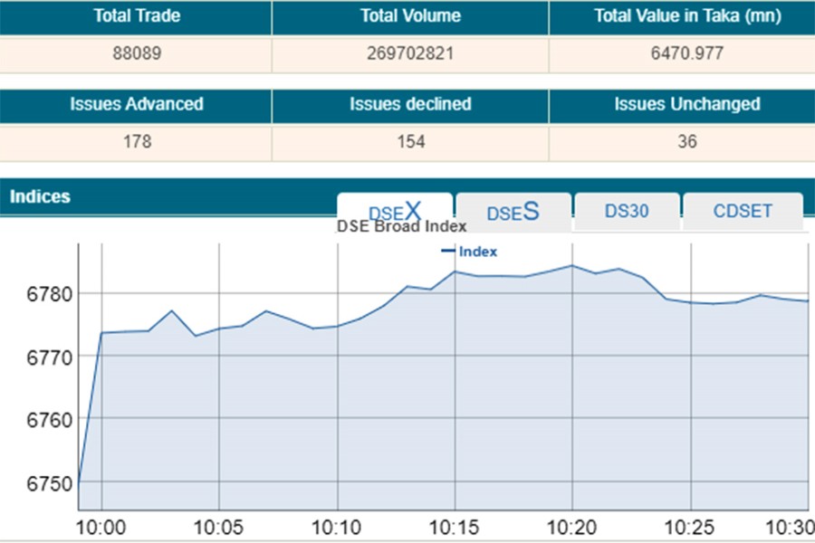
Task: Select the DS30 tab
Action: [627, 212]
